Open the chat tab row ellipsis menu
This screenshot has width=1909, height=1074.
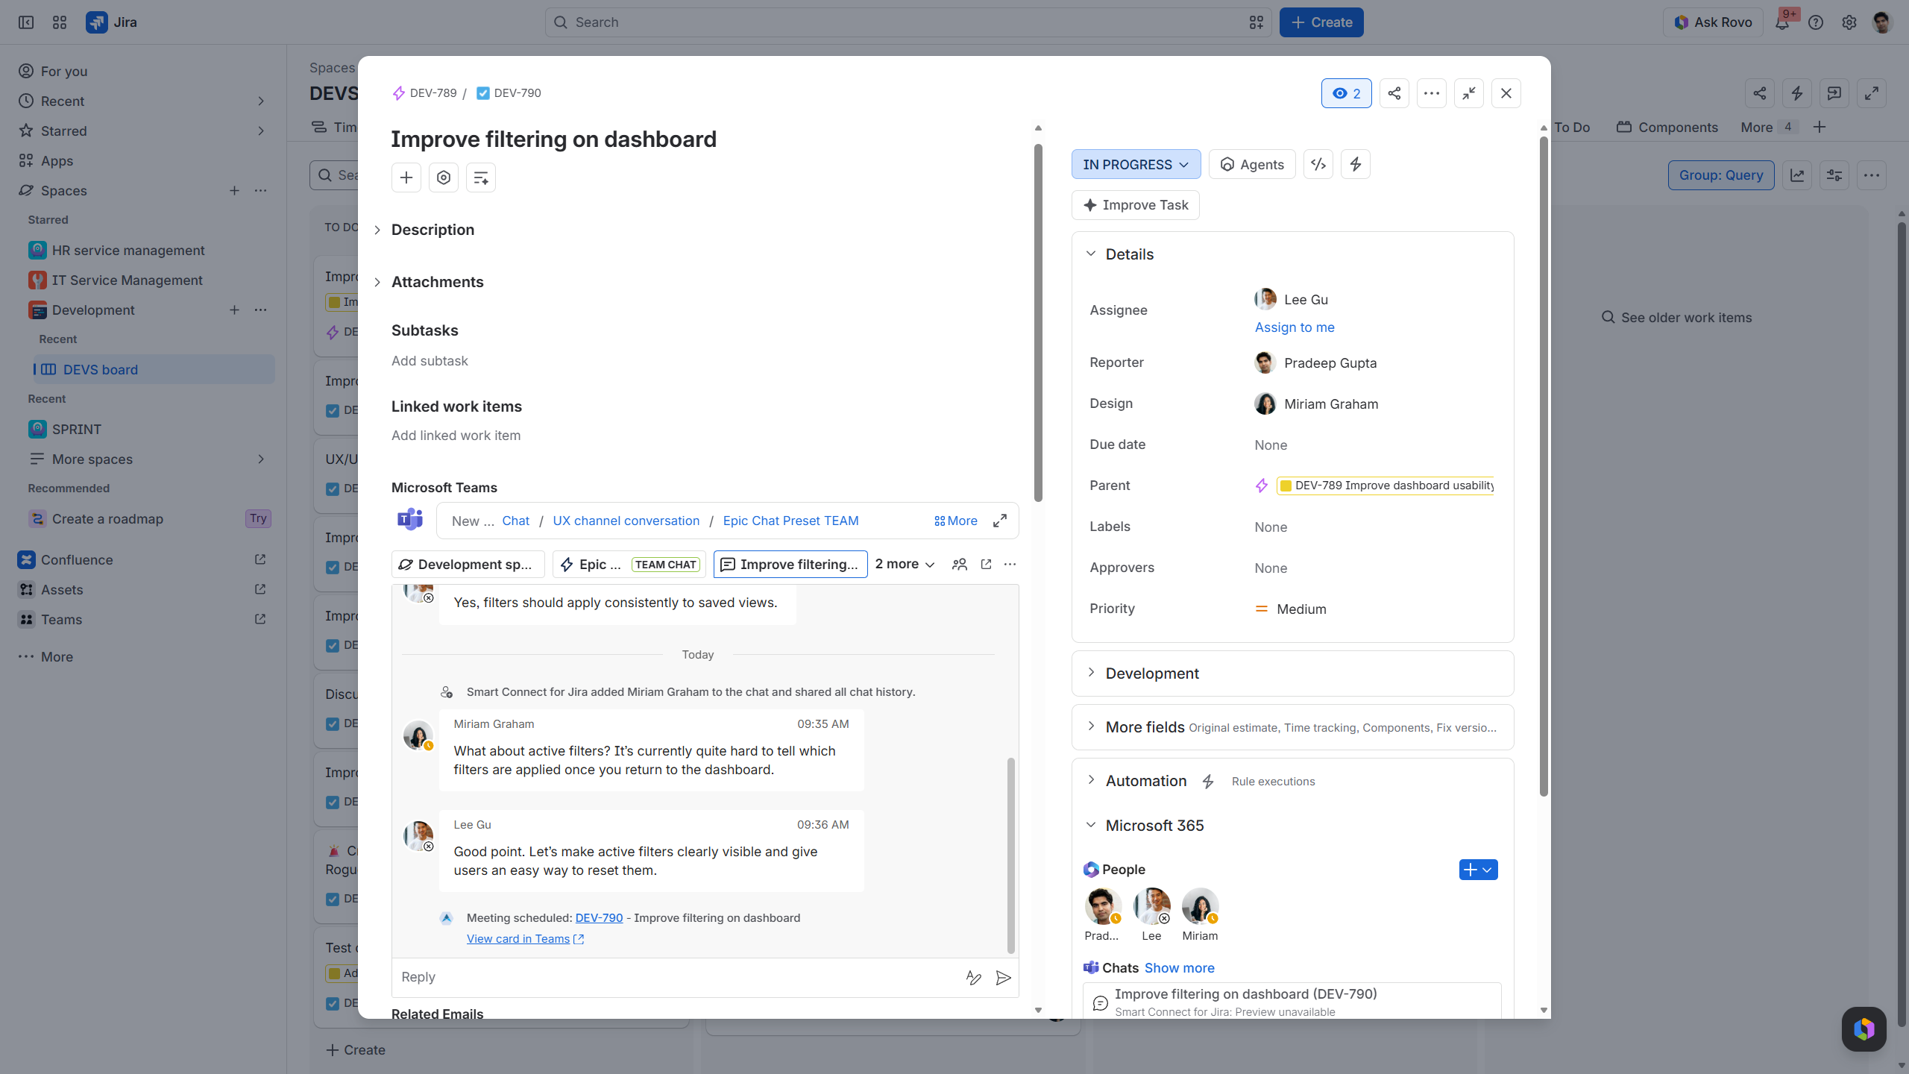pyautogui.click(x=1010, y=565)
